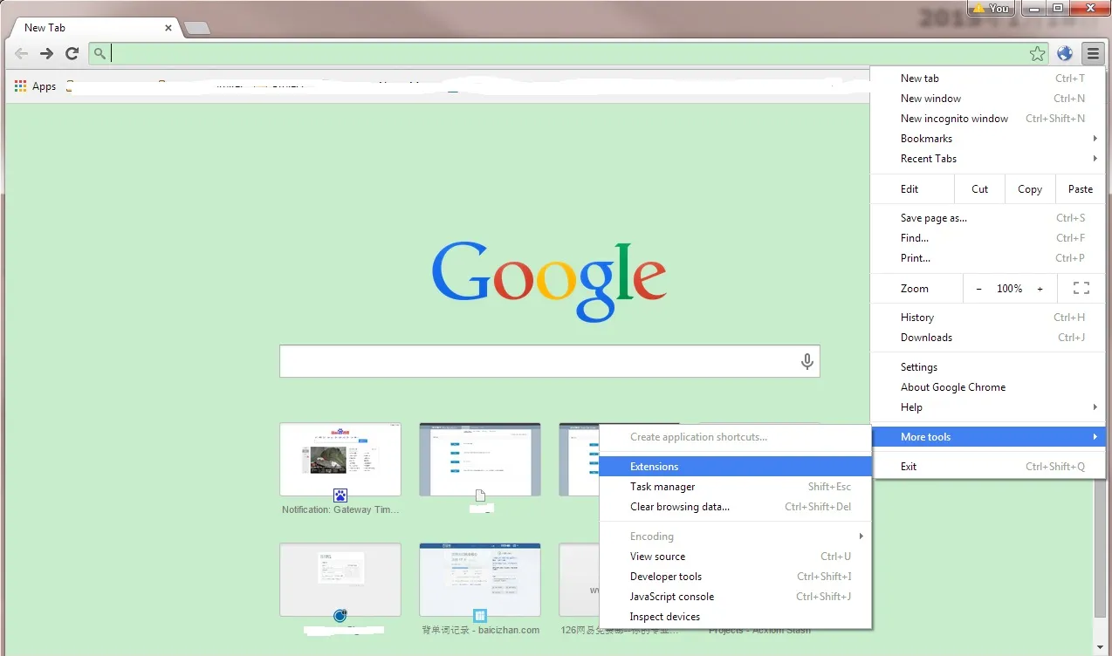Click the globe extension icon
Screen dimensions: 1112x656
[x=1065, y=54]
